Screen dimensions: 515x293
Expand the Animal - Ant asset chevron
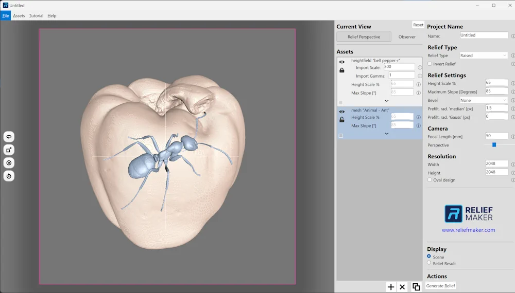tap(387, 134)
